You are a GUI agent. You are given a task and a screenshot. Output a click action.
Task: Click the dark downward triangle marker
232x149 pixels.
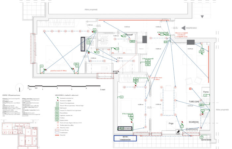point(202,17)
